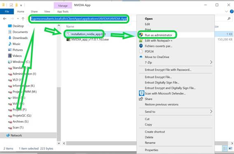The image size is (234, 154).
Task: Choose Delete in the context menu
Action: point(149,137)
